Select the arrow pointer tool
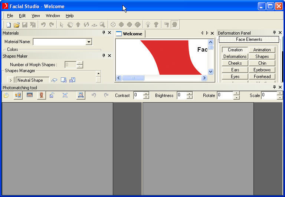The width and height of the screenshot is (285, 197). pyautogui.click(x=62, y=25)
